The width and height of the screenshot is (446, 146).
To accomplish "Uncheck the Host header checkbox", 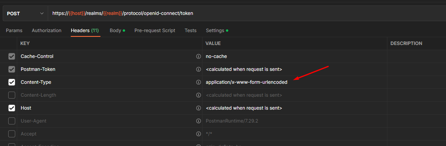I will (x=12, y=108).
